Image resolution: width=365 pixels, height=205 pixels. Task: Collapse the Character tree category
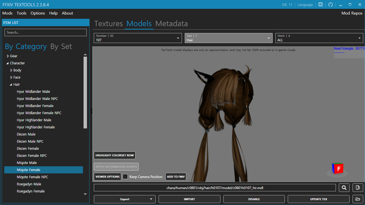(8, 63)
